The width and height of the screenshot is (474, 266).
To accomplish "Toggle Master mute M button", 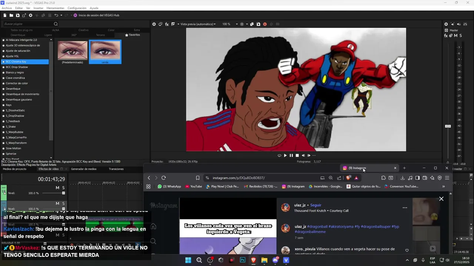I will tap(455, 35).
